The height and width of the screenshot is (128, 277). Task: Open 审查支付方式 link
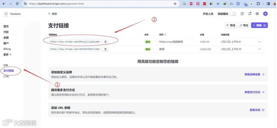(x=254, y=92)
